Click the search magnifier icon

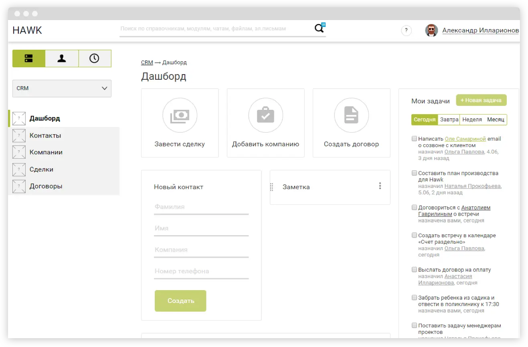(x=320, y=28)
